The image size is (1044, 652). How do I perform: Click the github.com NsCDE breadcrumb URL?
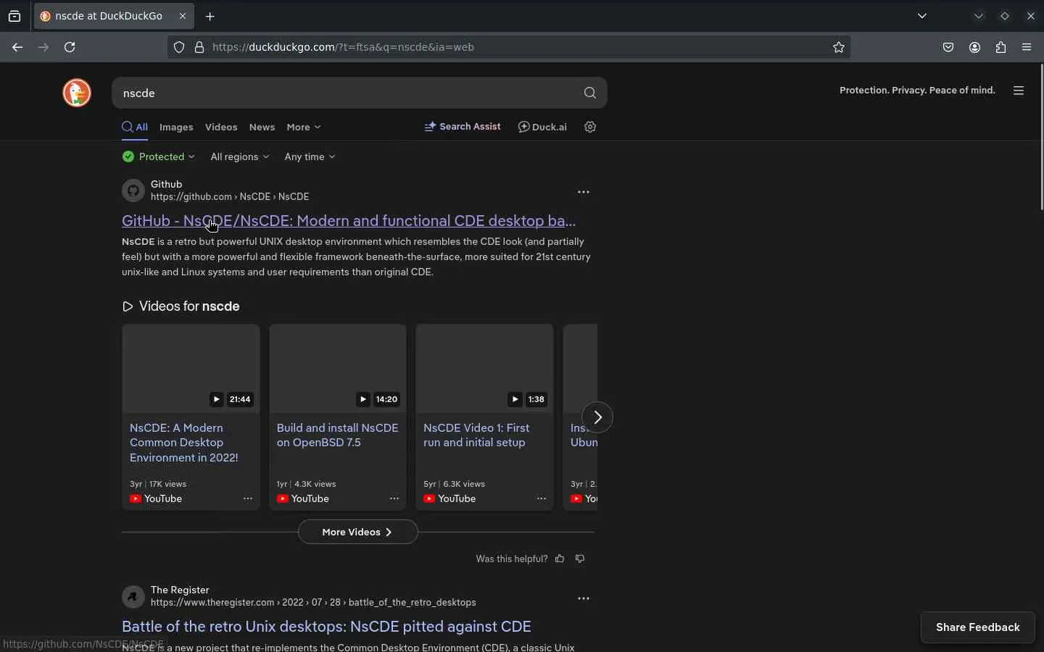[x=230, y=197]
